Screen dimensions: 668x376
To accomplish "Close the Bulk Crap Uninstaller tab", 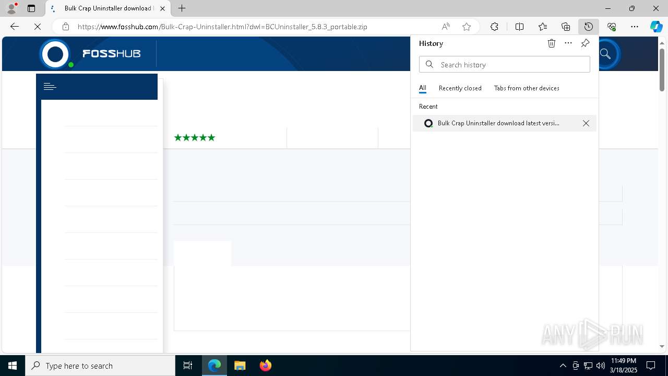I will tap(163, 8).
